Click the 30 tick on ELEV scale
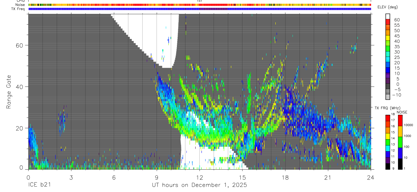Image resolution: width=417 pixels, height=192 pixels. 397,52
